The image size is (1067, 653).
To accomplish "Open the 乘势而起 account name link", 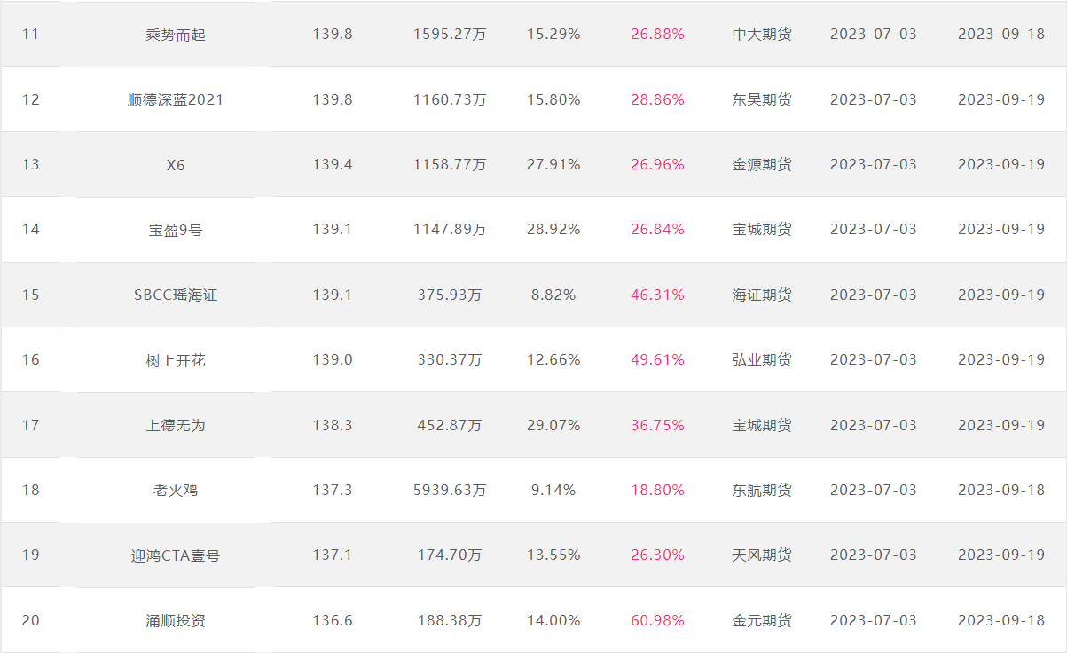I will tap(176, 35).
